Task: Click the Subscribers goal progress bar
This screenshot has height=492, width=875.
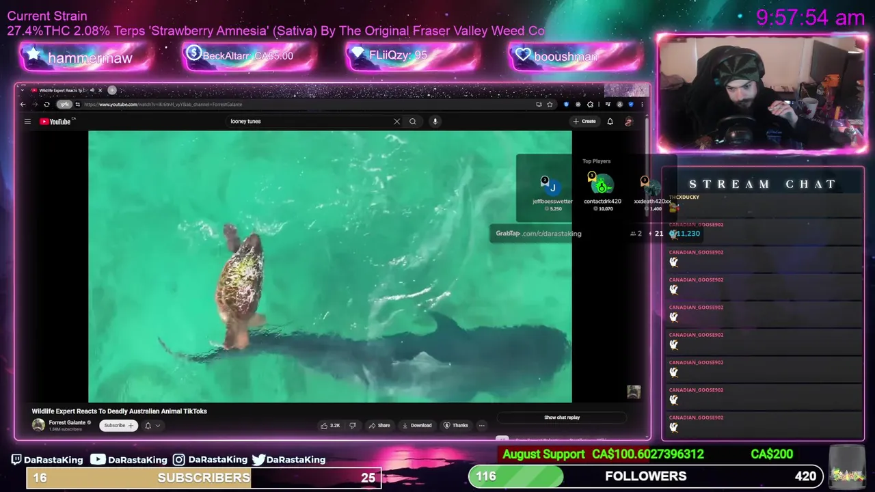Action: tap(204, 478)
